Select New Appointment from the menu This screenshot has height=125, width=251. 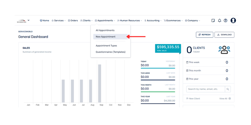coord(106,37)
